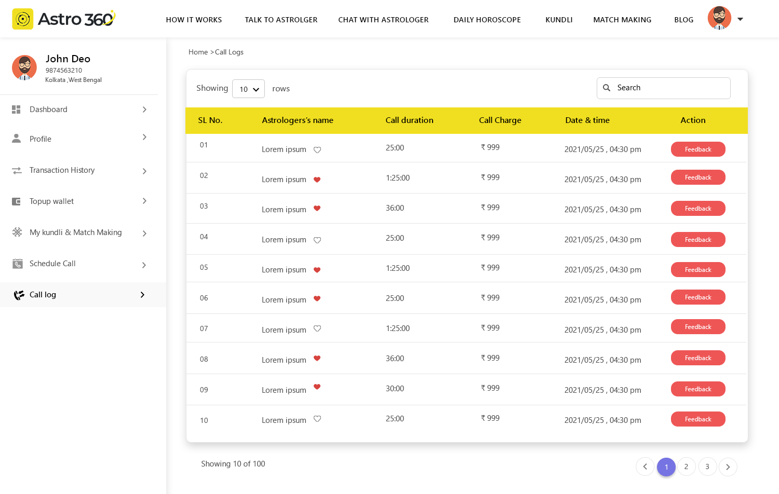Click the Topup wallet icon

coord(17,201)
